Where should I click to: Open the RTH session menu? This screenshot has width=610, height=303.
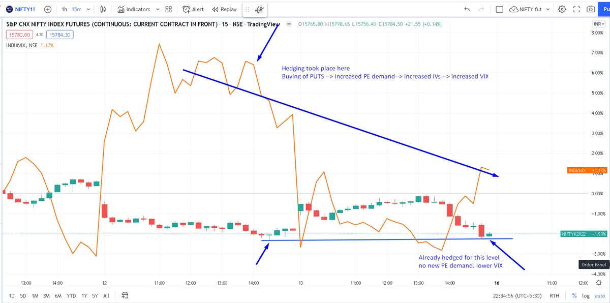click(555, 295)
